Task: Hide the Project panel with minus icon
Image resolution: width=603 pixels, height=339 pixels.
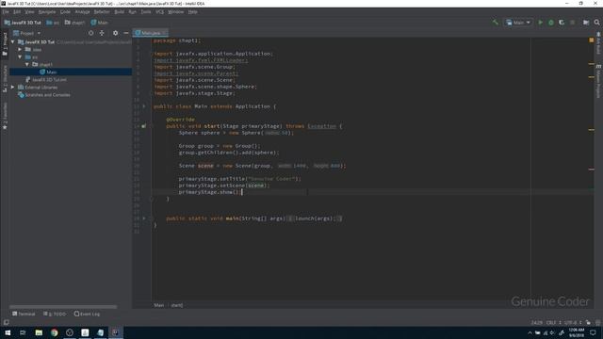Action: click(x=125, y=33)
